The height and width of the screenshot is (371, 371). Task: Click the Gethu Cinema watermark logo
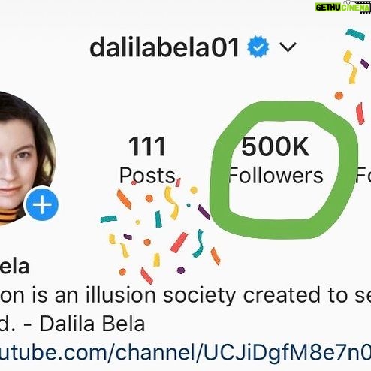pyautogui.click(x=343, y=7)
